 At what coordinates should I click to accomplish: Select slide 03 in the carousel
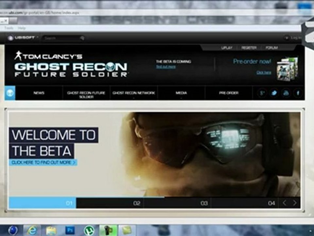pyautogui.click(x=177, y=203)
